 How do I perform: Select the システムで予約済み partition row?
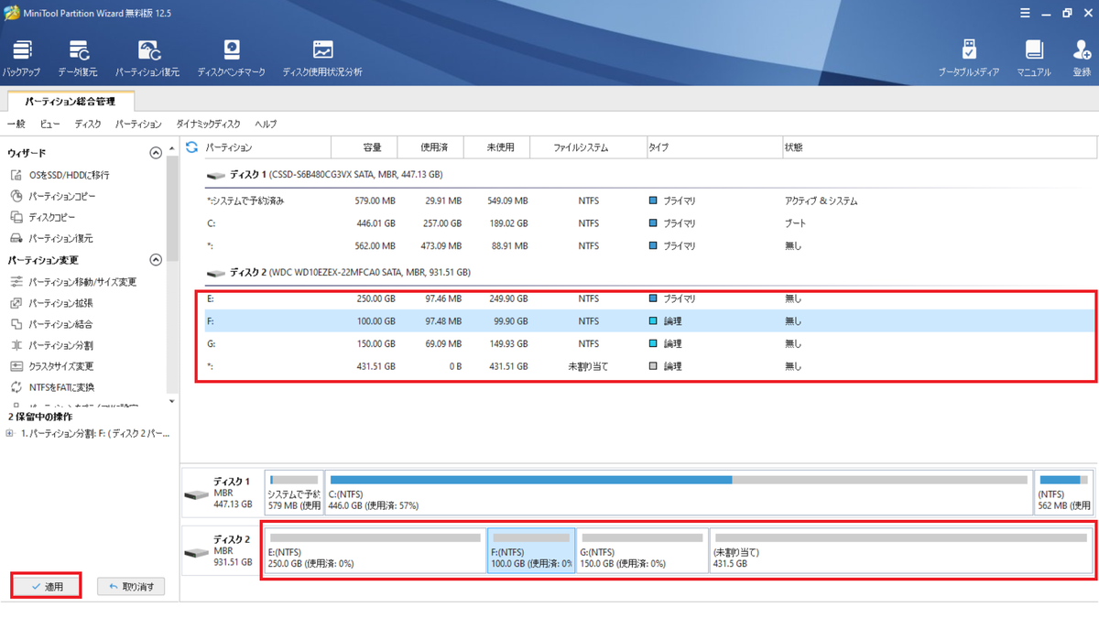650,201
